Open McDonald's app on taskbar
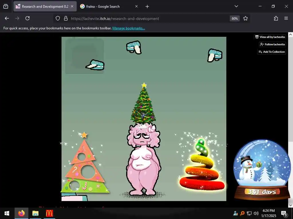The image size is (293, 219). [49, 213]
